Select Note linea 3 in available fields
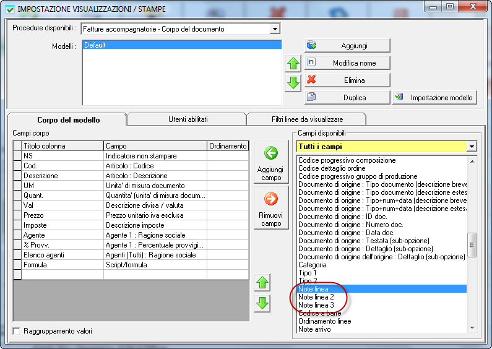The image size is (492, 349). 382,305
